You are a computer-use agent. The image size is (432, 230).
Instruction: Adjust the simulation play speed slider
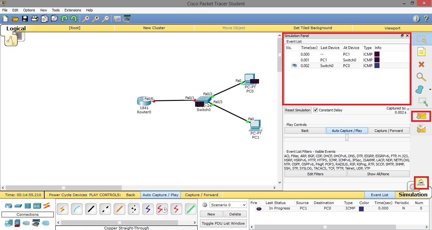point(347,138)
